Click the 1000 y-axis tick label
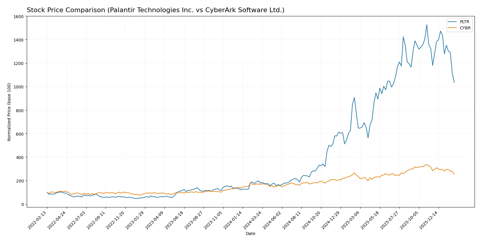The height and width of the screenshot is (243, 482). click(x=18, y=87)
